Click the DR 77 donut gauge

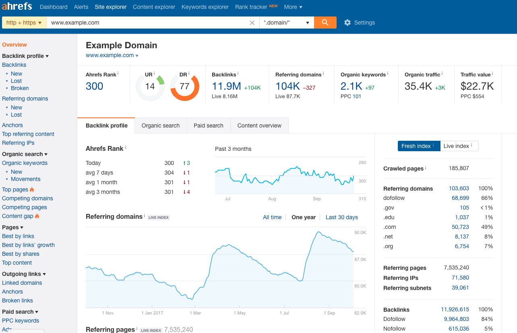coord(185,86)
